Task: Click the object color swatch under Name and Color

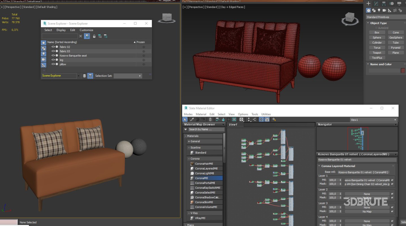Action: coord(403,71)
